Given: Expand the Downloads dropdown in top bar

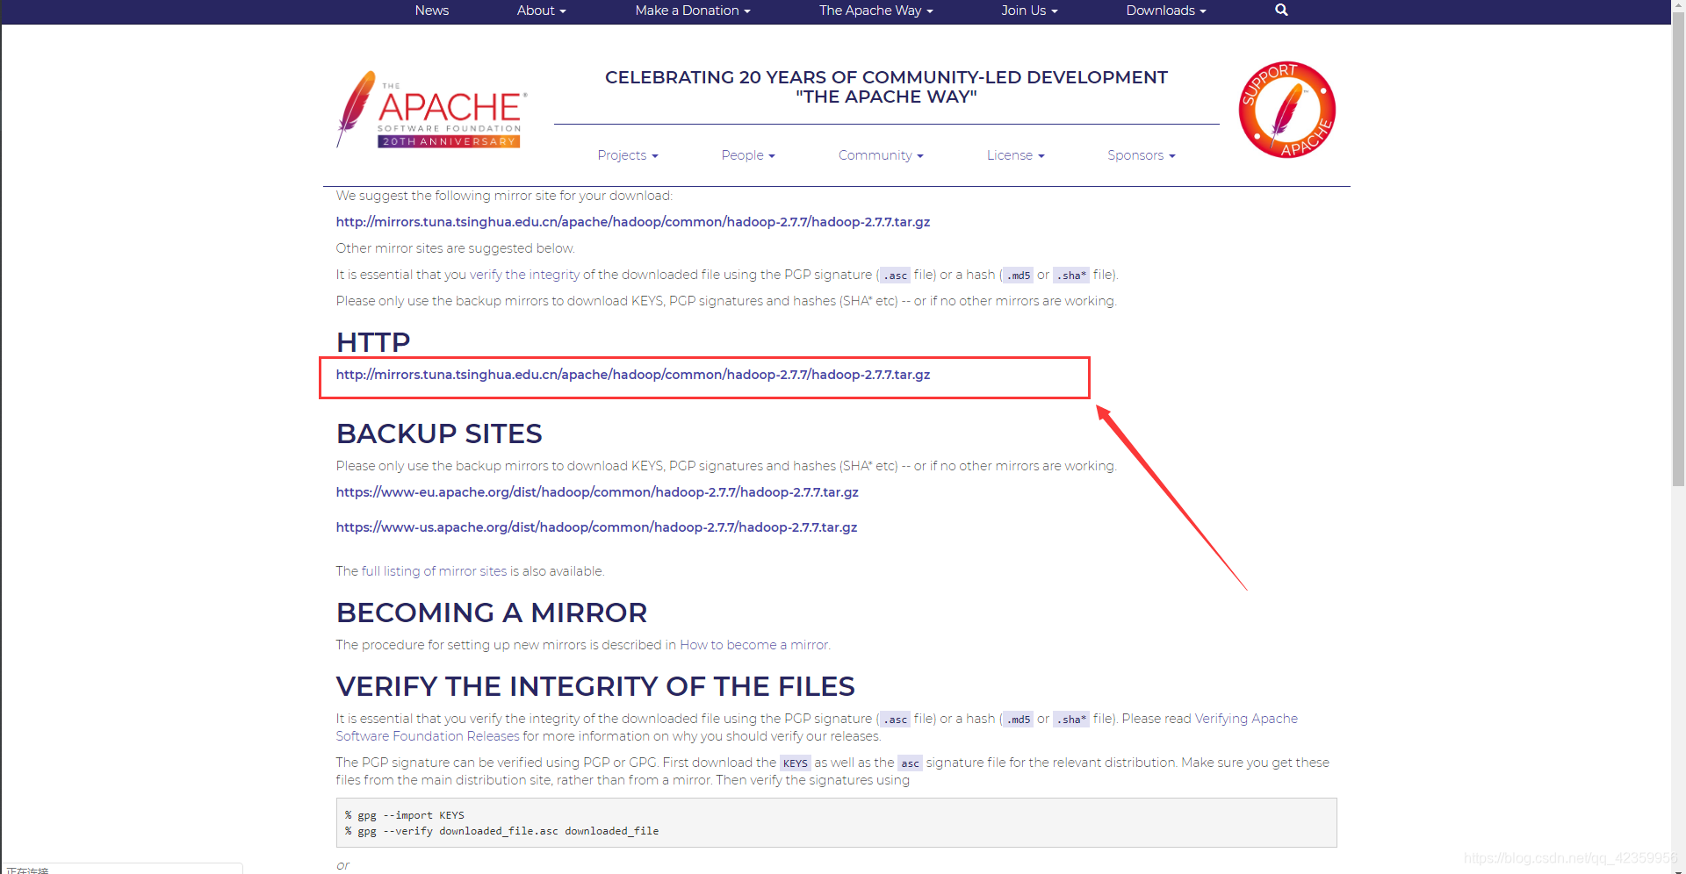Looking at the screenshot, I should (1166, 11).
